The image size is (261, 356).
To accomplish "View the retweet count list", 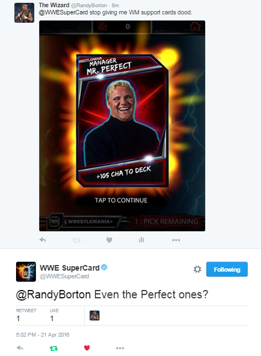I will click(x=26, y=316).
